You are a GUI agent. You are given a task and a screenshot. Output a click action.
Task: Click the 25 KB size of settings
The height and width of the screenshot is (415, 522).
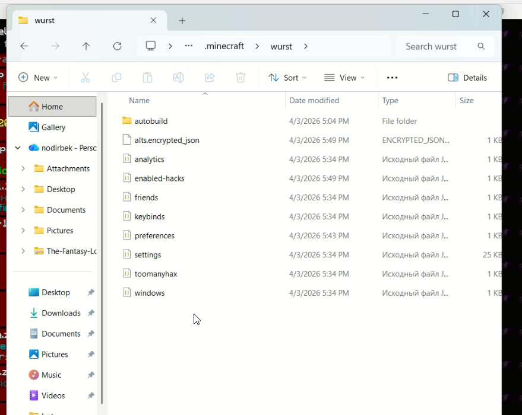click(x=492, y=255)
